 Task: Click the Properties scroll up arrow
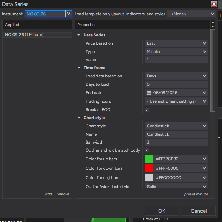coord(213,22)
